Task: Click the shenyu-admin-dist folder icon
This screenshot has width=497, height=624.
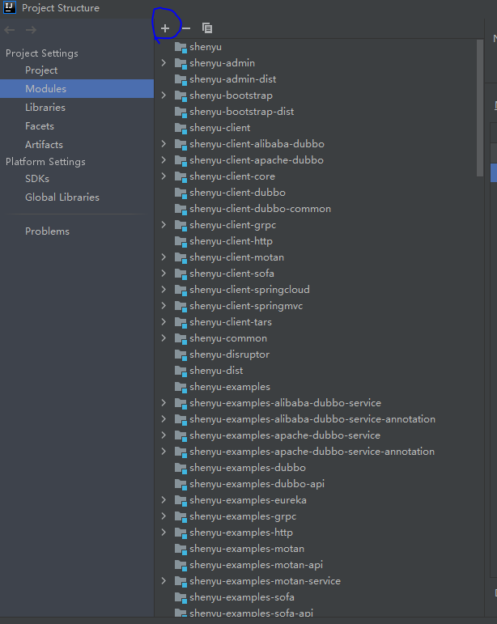Action: [x=181, y=79]
